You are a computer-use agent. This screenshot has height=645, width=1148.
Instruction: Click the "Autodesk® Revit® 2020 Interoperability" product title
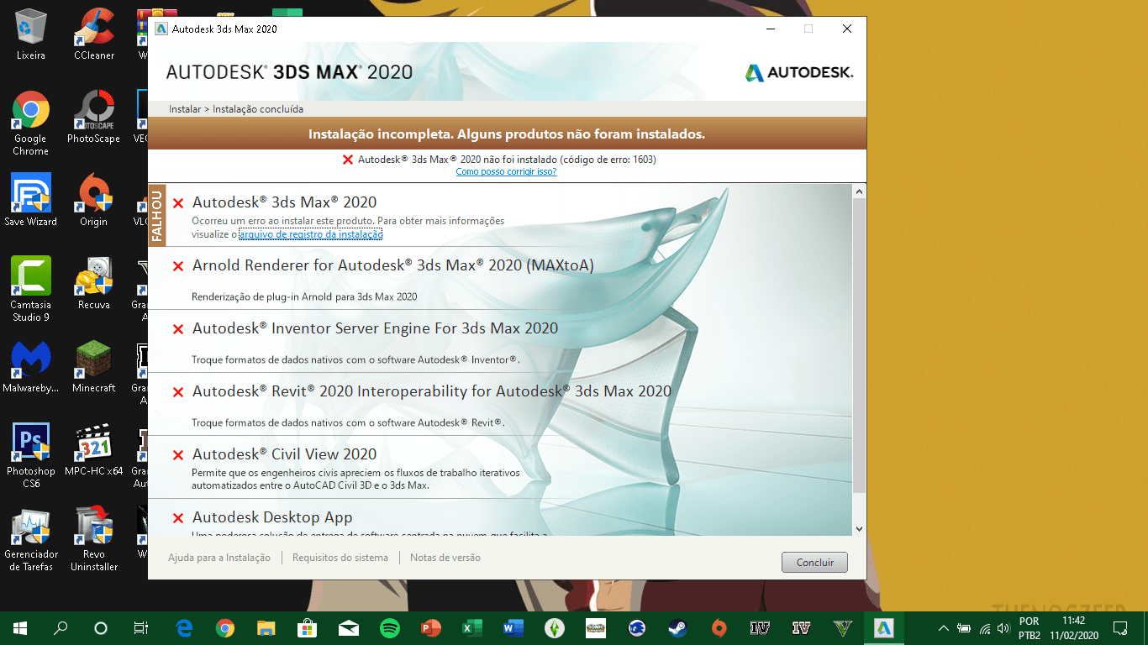(x=432, y=391)
